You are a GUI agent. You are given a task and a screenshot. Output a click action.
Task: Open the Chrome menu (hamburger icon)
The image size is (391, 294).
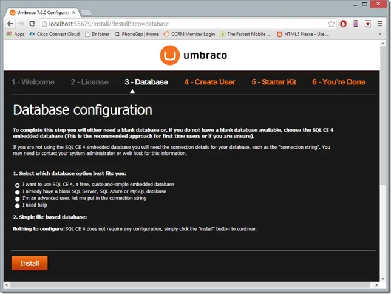click(x=379, y=24)
